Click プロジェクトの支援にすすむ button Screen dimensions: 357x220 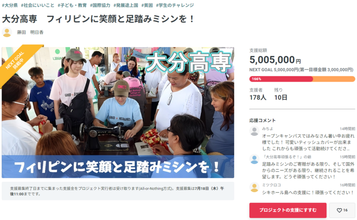tap(288, 210)
